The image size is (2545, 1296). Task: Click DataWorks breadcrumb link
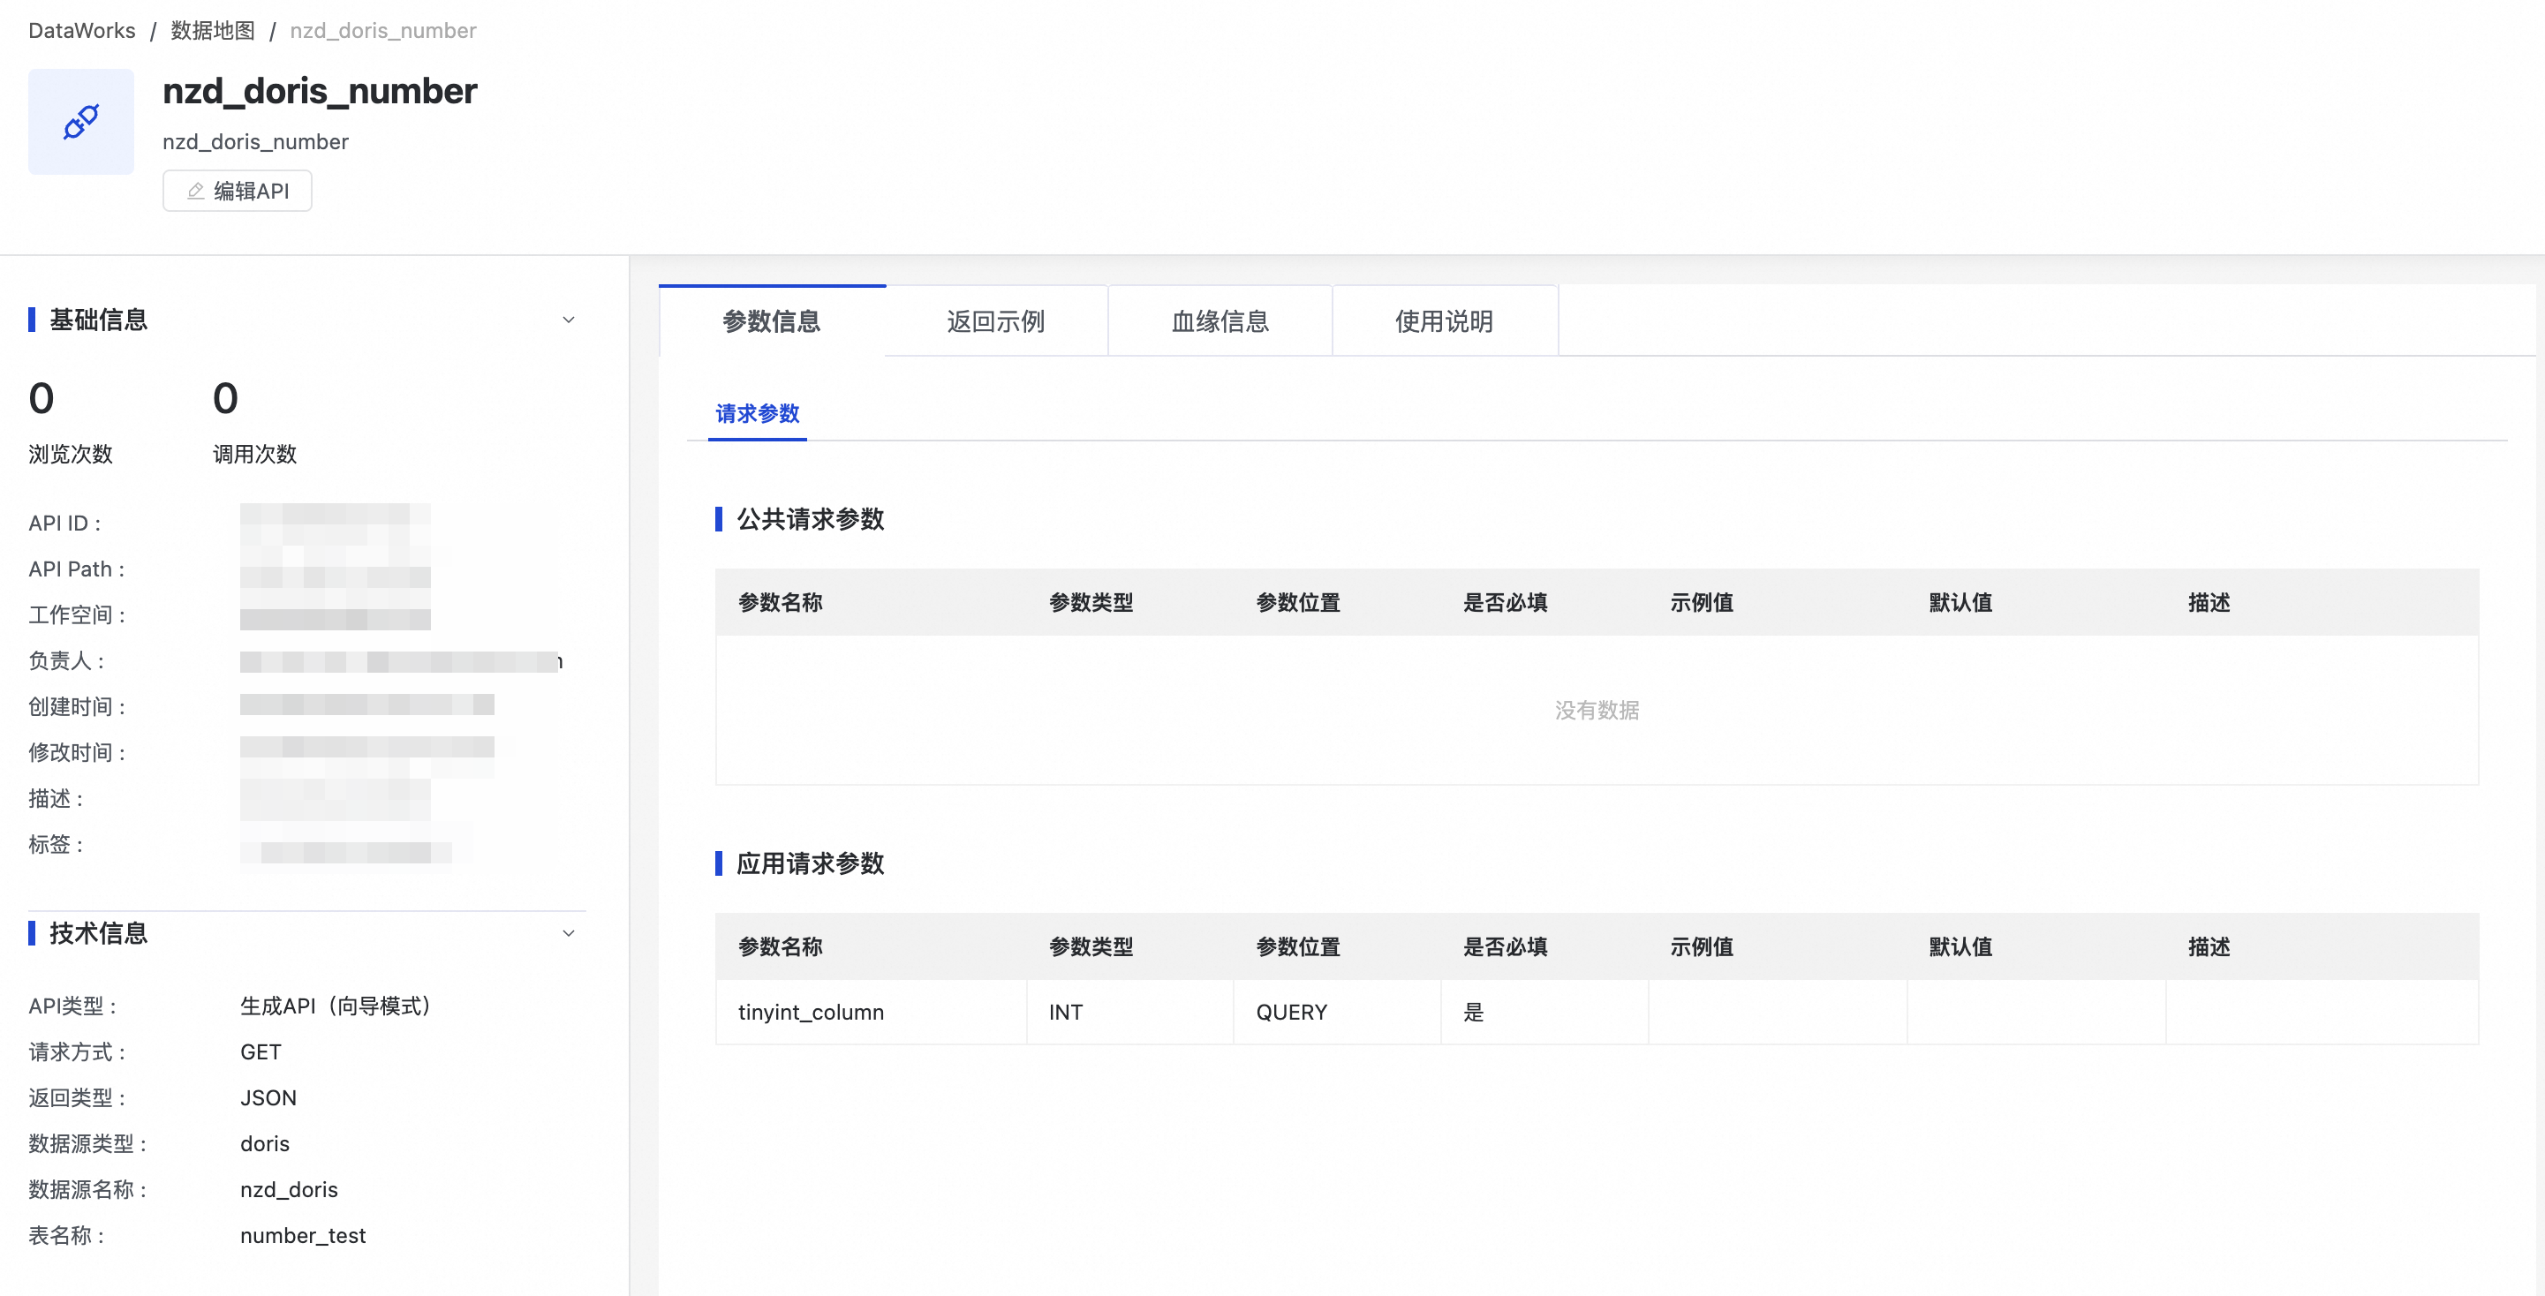tap(82, 31)
